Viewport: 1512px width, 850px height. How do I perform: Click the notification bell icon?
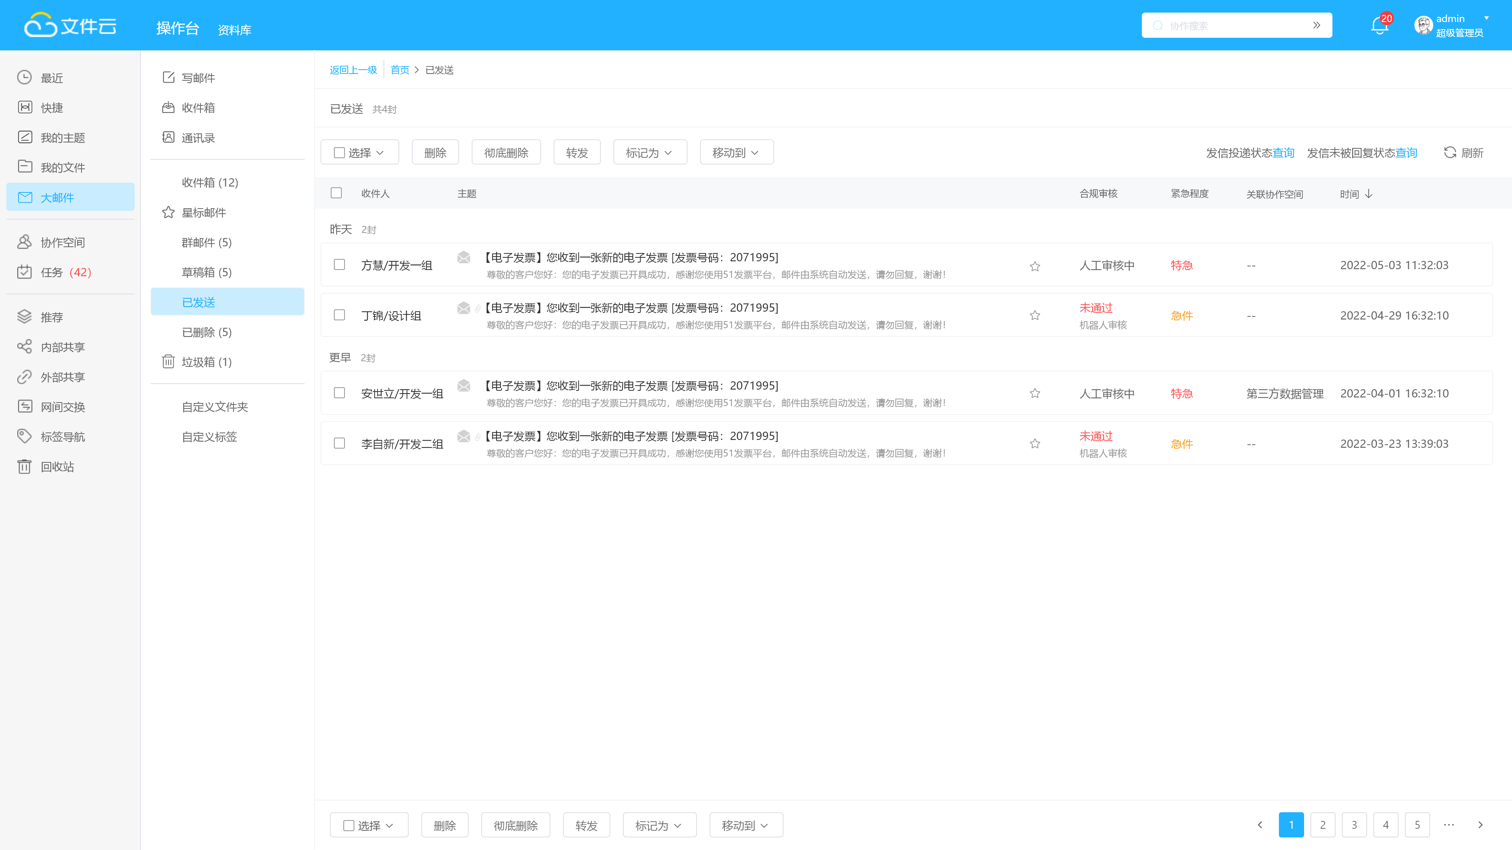pos(1379,26)
